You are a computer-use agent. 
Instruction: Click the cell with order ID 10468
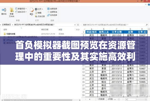(x=142, y=72)
